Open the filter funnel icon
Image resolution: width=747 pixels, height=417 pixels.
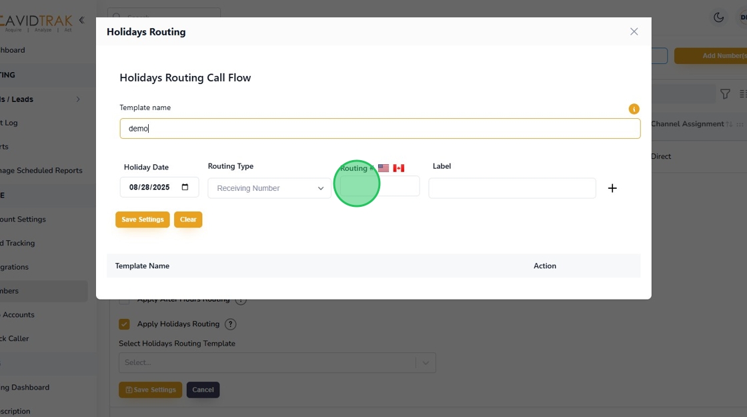click(x=725, y=94)
